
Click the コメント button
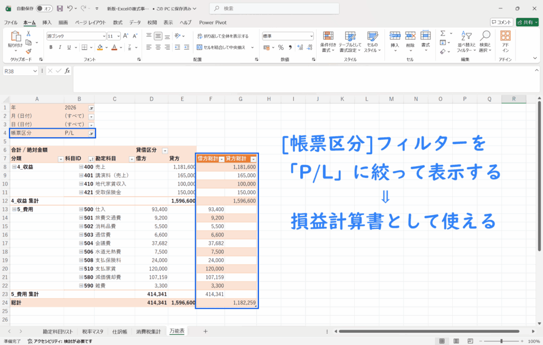[501, 22]
